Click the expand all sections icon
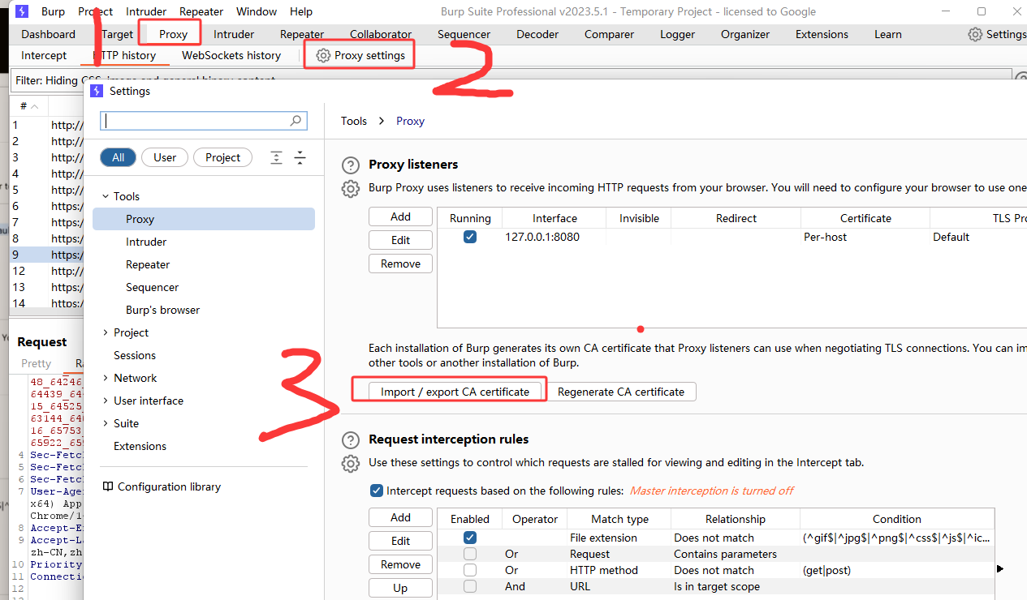Image resolution: width=1027 pixels, height=600 pixels. pos(277,157)
